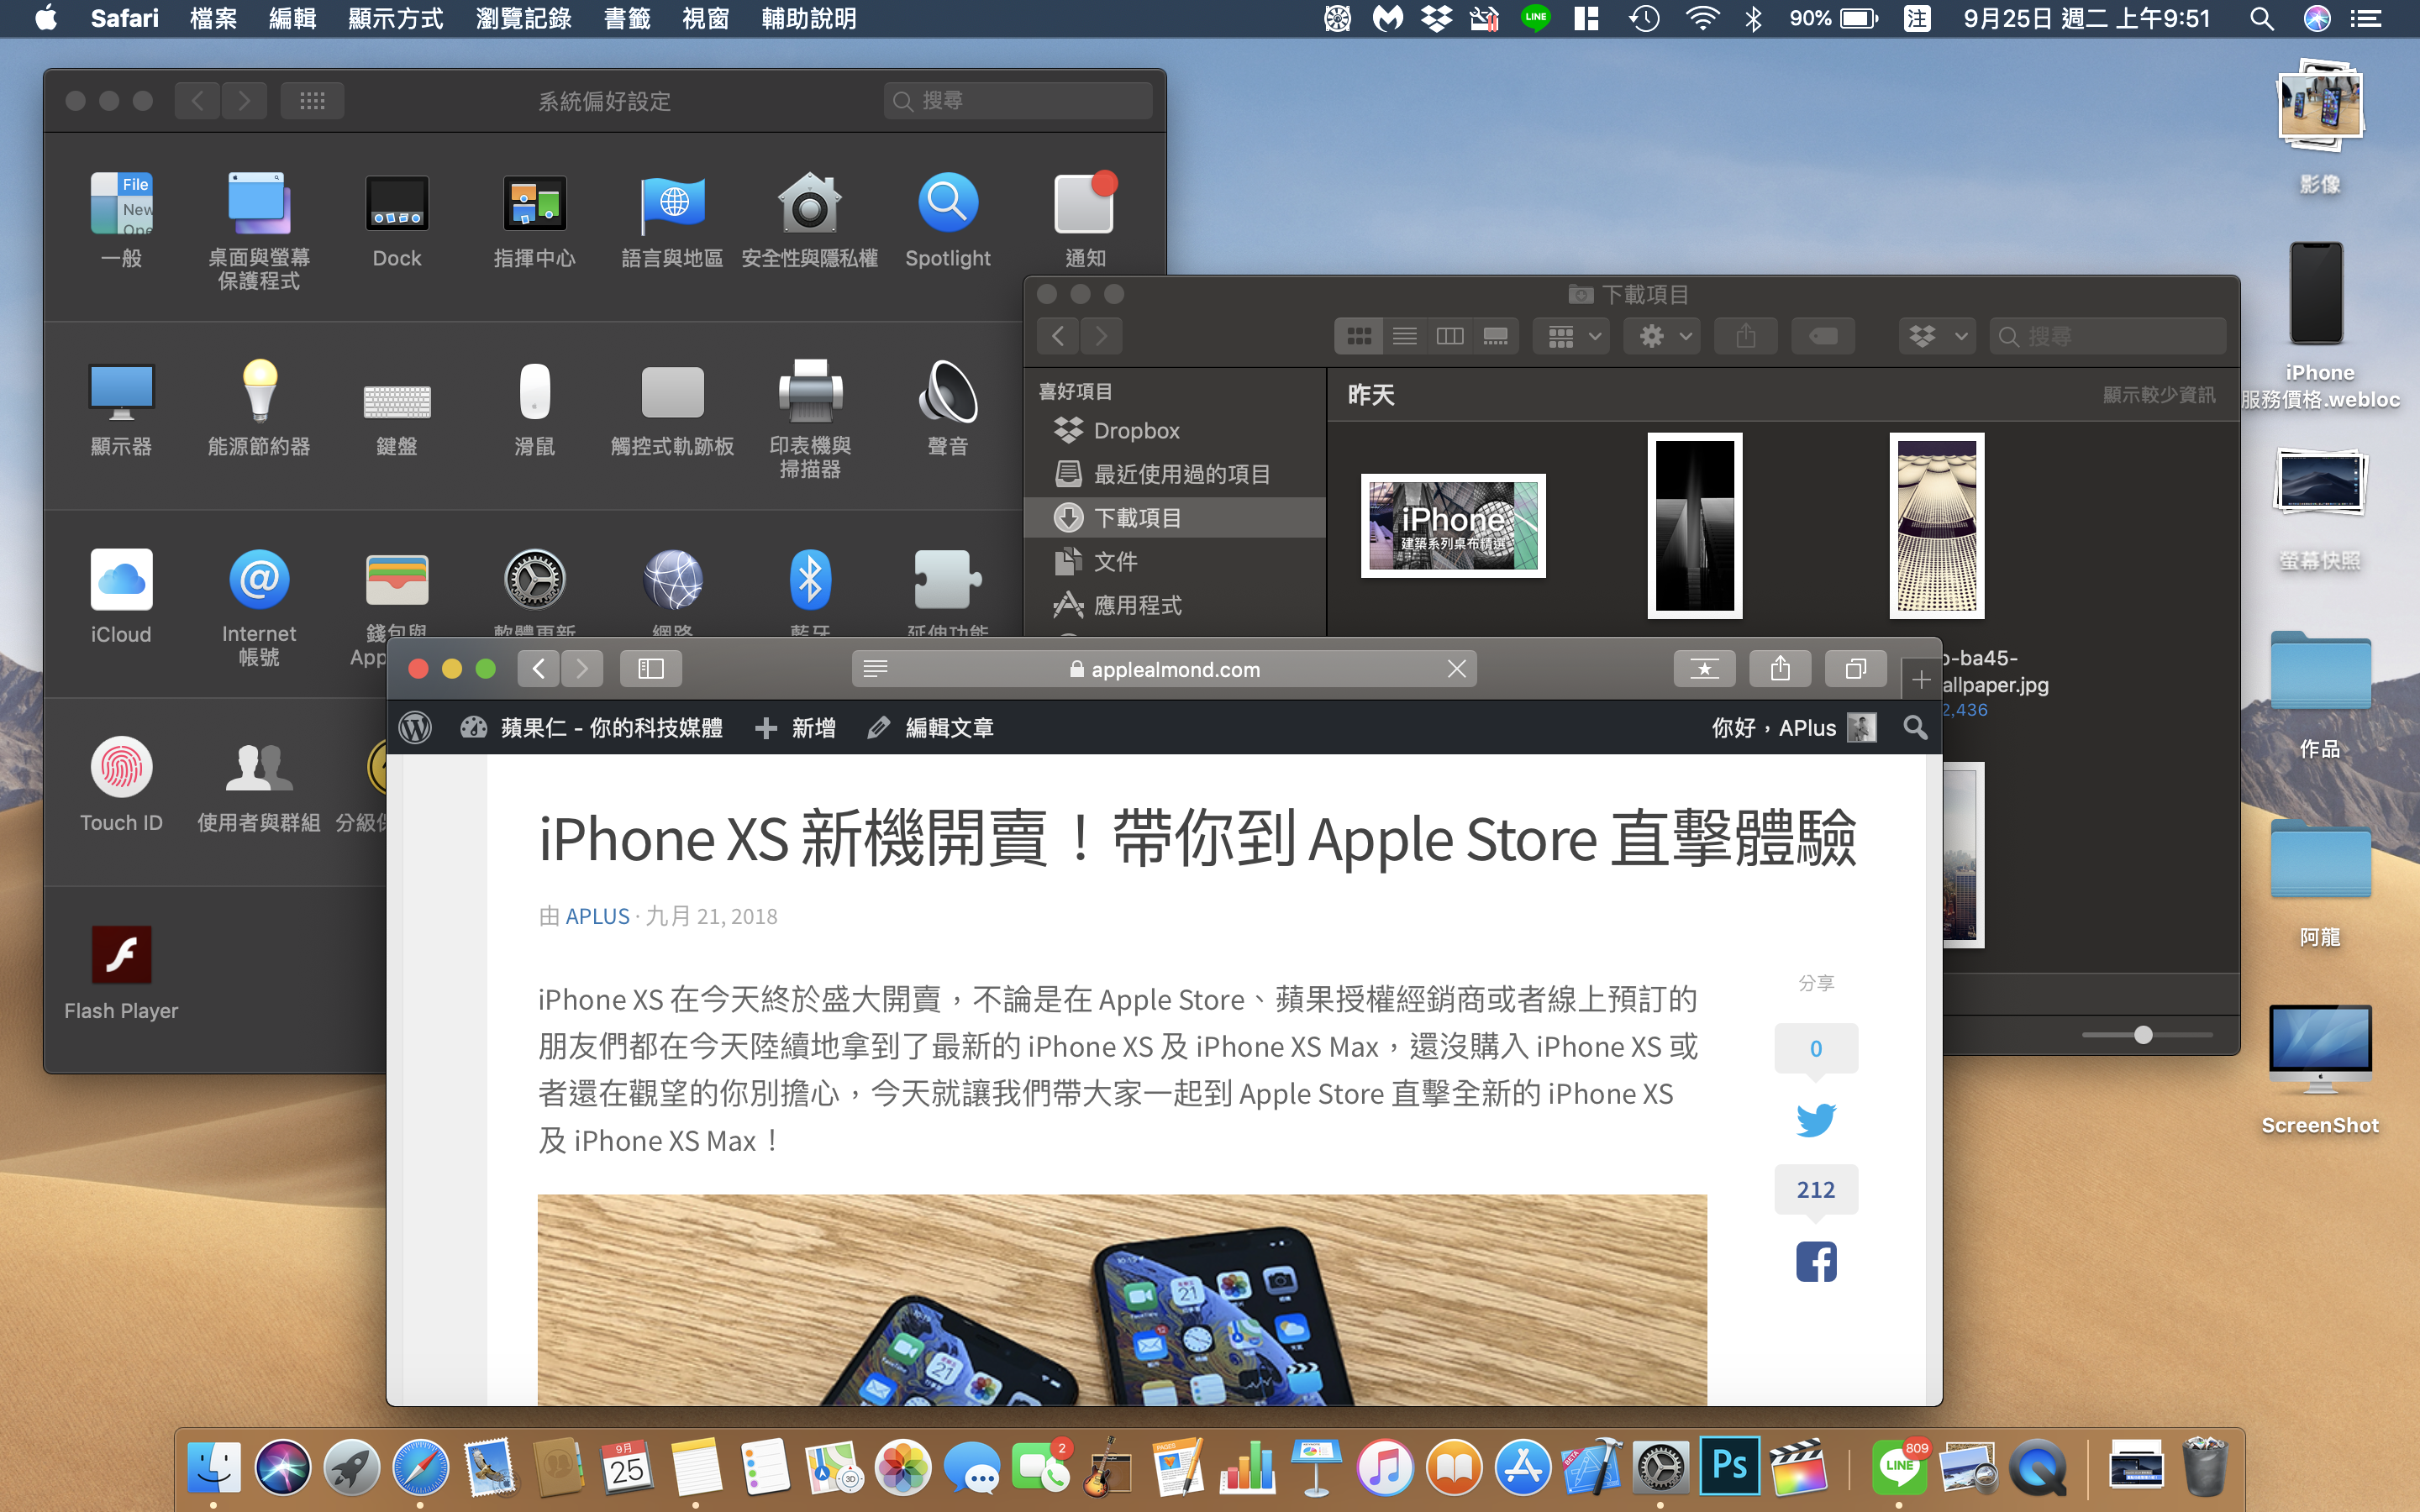Open Notifications (通知) pane
Image resolution: width=2420 pixels, height=1512 pixels.
(1085, 221)
